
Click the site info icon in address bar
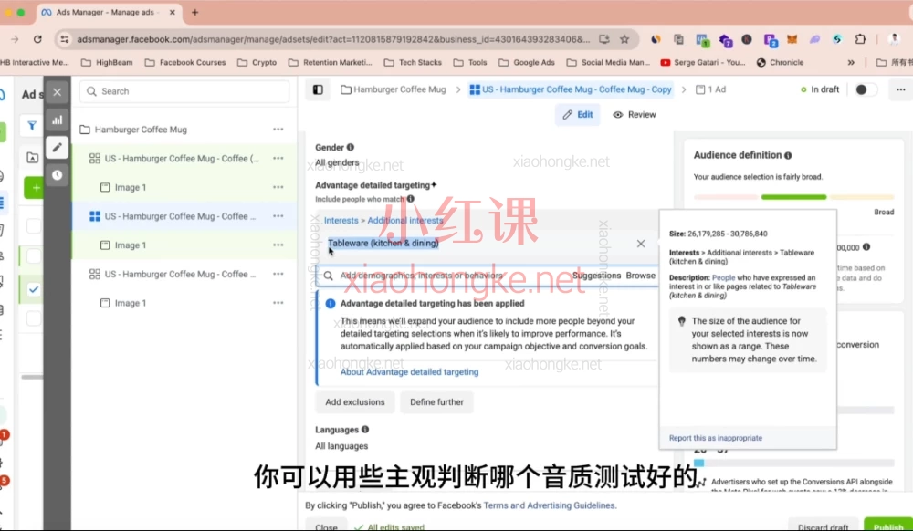(x=65, y=39)
